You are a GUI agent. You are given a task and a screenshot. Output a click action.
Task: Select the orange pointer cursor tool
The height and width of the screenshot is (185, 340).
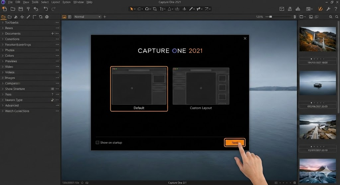click(x=131, y=9)
